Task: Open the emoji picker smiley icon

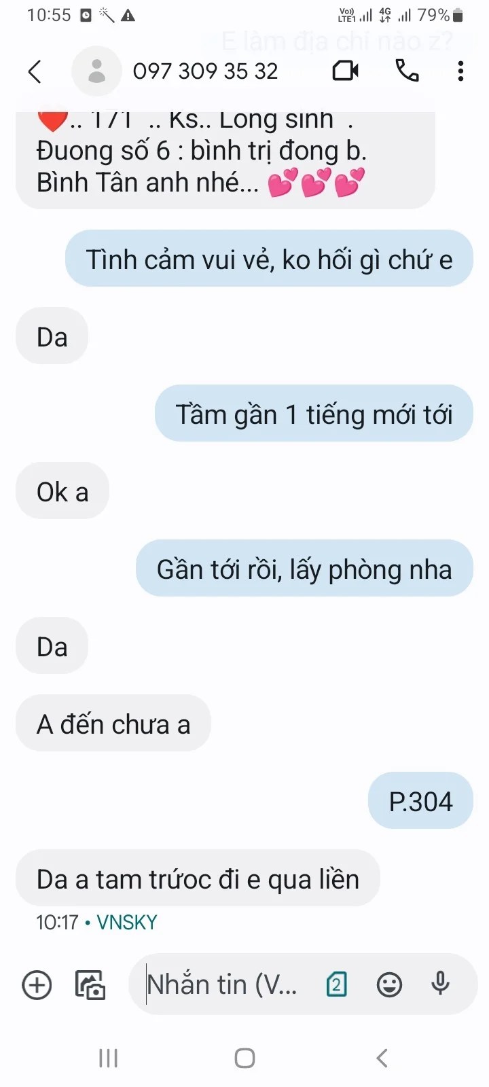Action: point(389,984)
